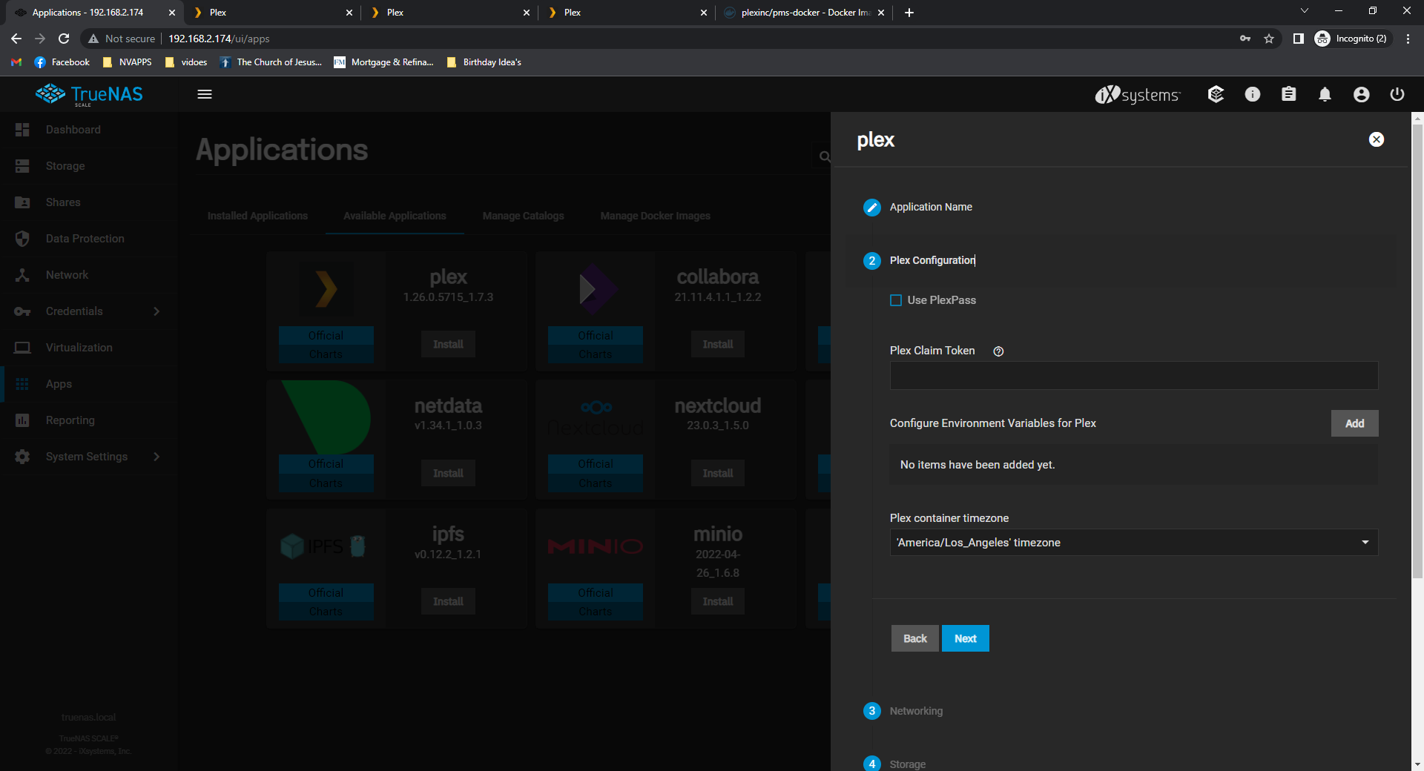This screenshot has width=1424, height=771.
Task: Switch to the Manage Docker Images tab
Action: pos(655,216)
